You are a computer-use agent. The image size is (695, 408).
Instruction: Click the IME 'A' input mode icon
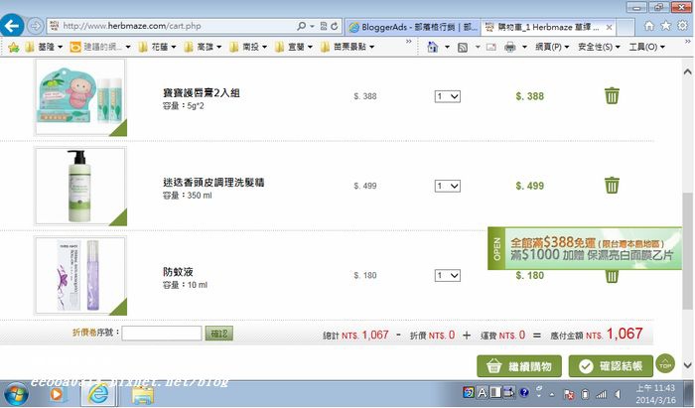(x=483, y=392)
